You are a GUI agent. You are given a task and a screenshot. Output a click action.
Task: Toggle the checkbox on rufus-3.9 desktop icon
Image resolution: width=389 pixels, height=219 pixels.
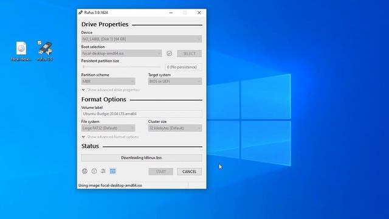(x=40, y=43)
